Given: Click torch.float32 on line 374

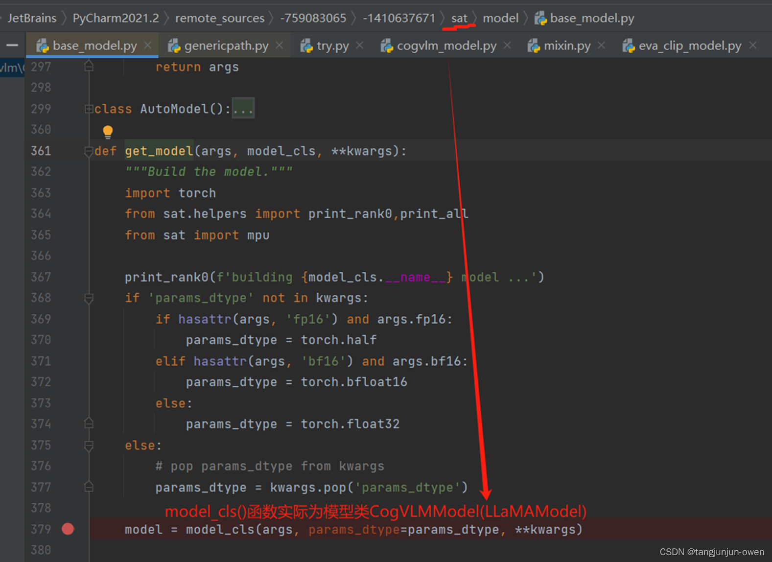Looking at the screenshot, I should 350,424.
